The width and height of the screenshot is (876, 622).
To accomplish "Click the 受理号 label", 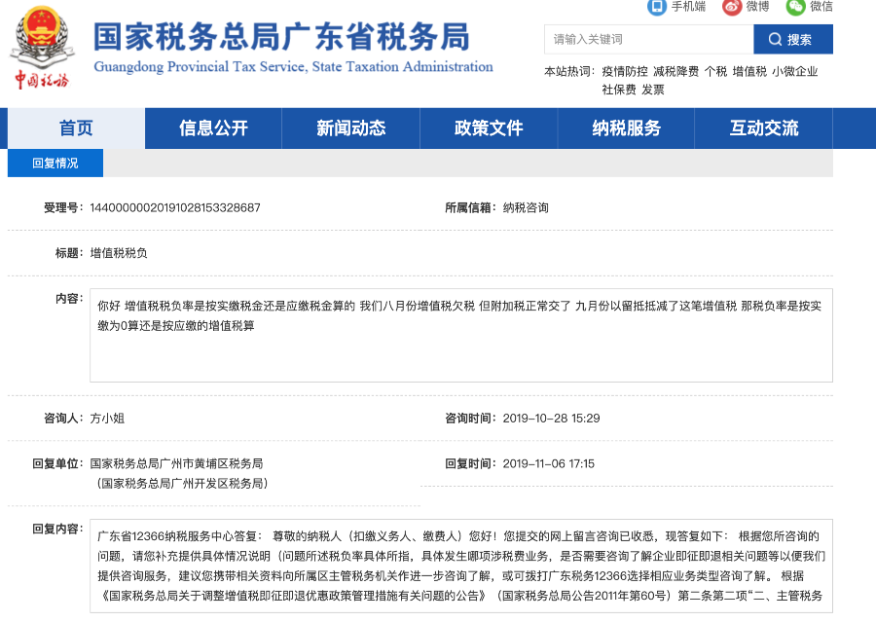I will 63,208.
